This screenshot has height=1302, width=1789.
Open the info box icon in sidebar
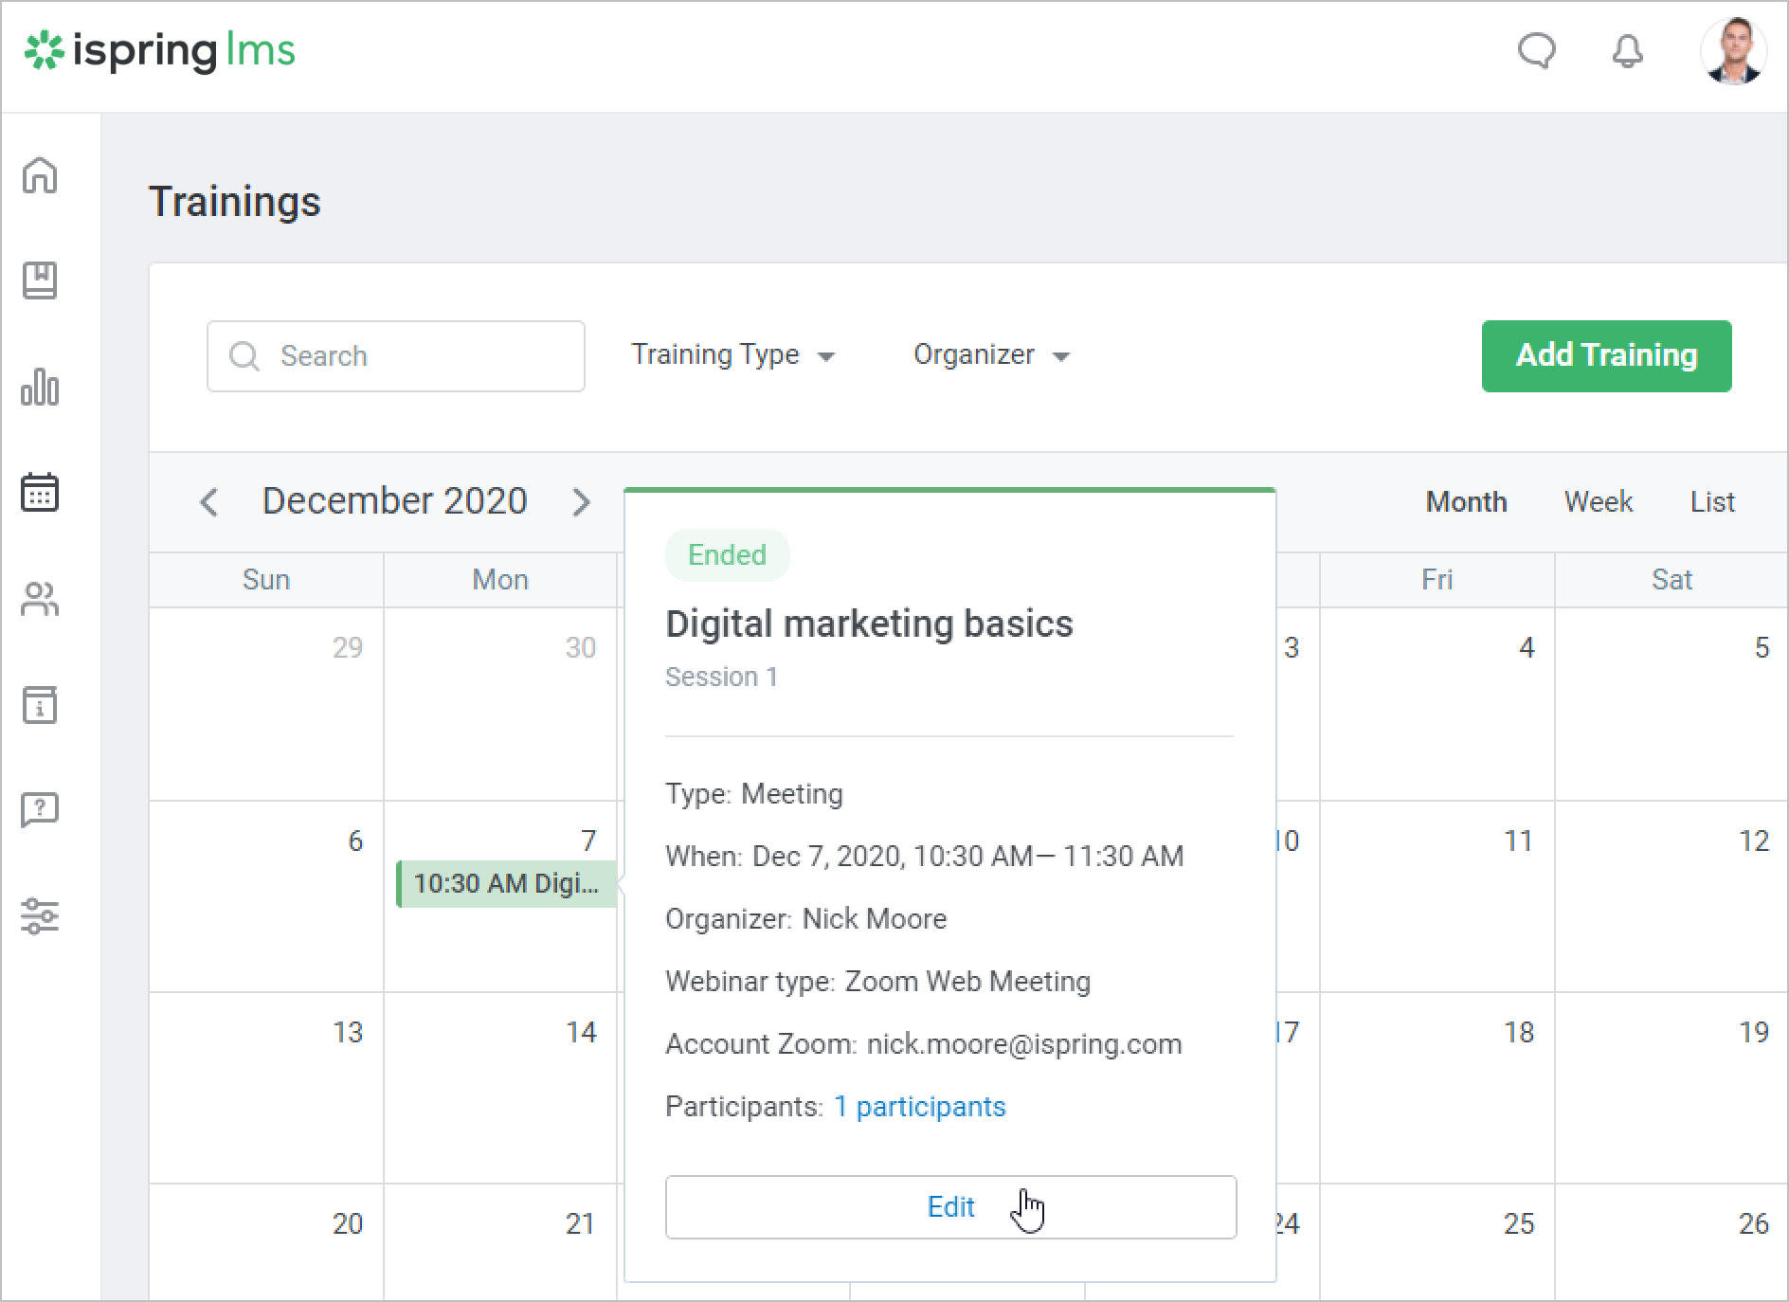[40, 705]
